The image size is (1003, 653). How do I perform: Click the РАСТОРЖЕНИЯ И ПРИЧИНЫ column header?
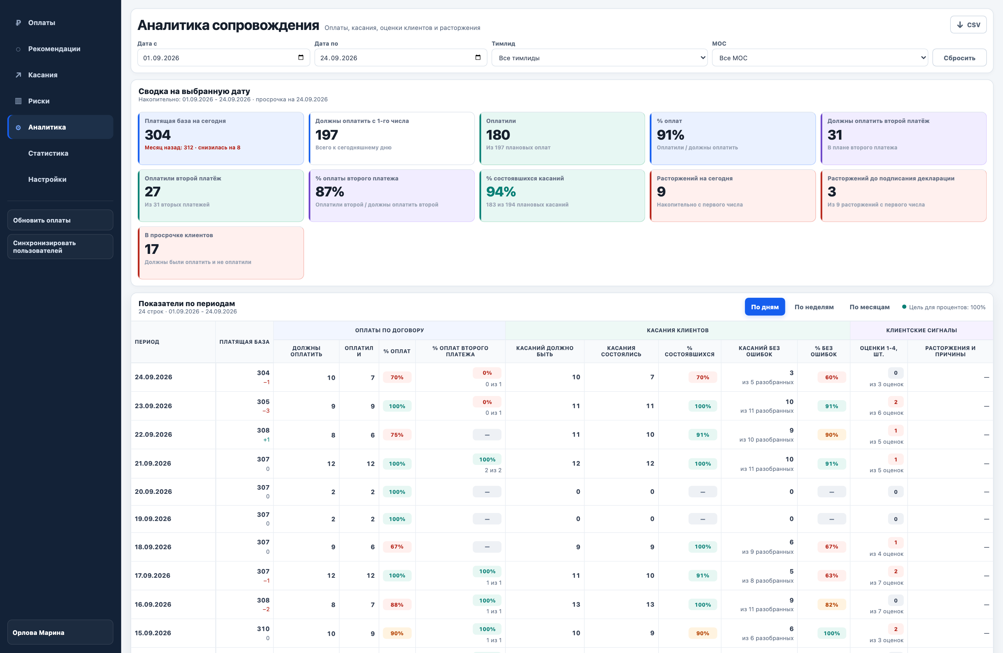coord(950,351)
